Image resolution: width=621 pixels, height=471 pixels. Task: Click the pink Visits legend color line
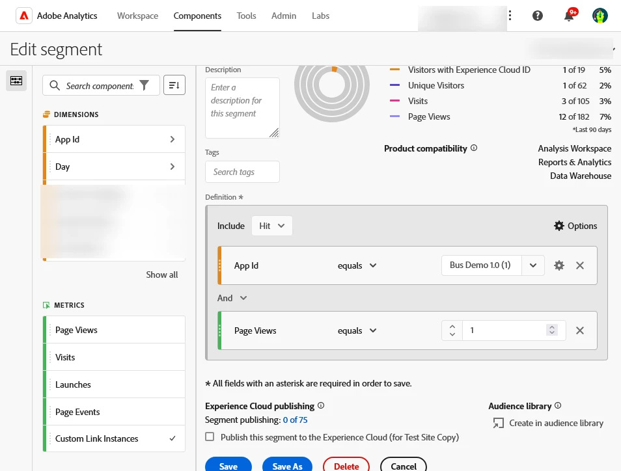[394, 101]
